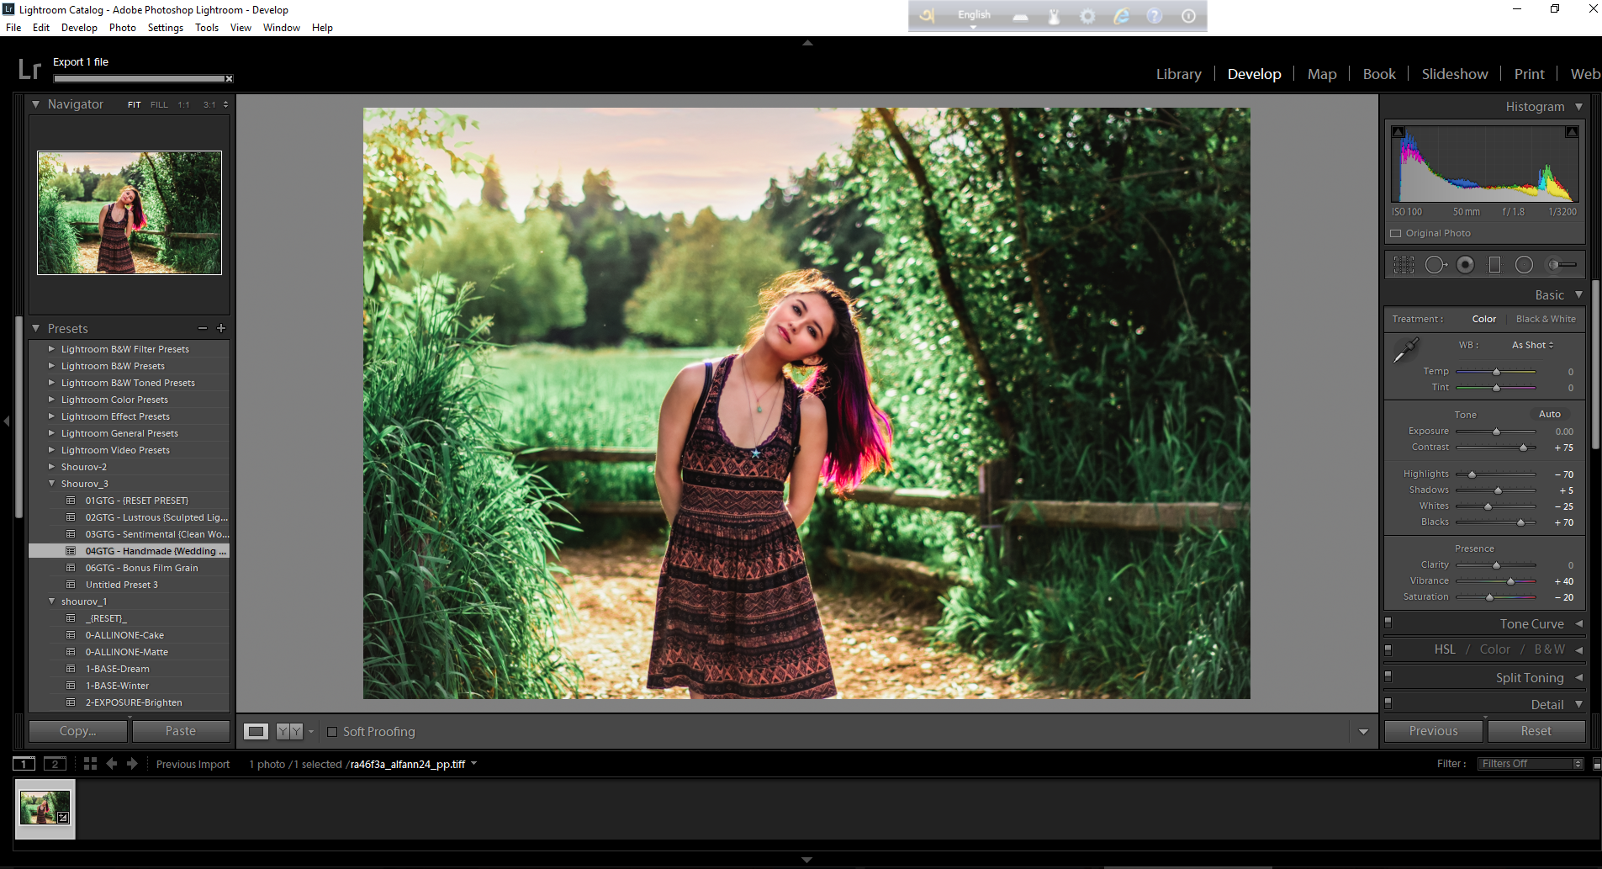
Task: Toggle the HSL panel on/off switch
Action: click(1388, 649)
